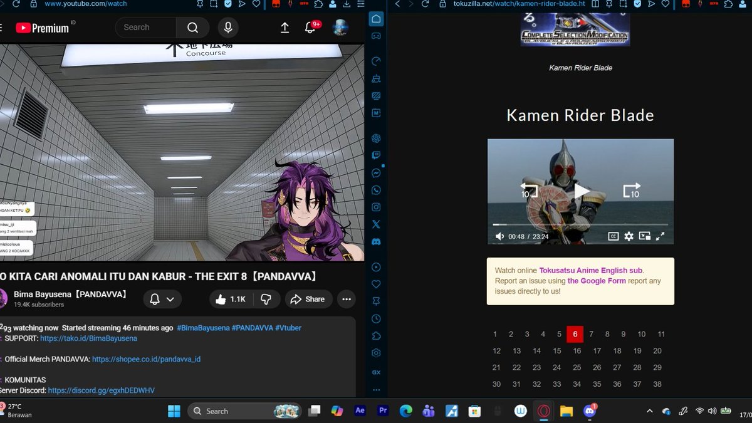
Task: Like the Bima Bayusena stream (1.1K)
Action: click(230, 299)
